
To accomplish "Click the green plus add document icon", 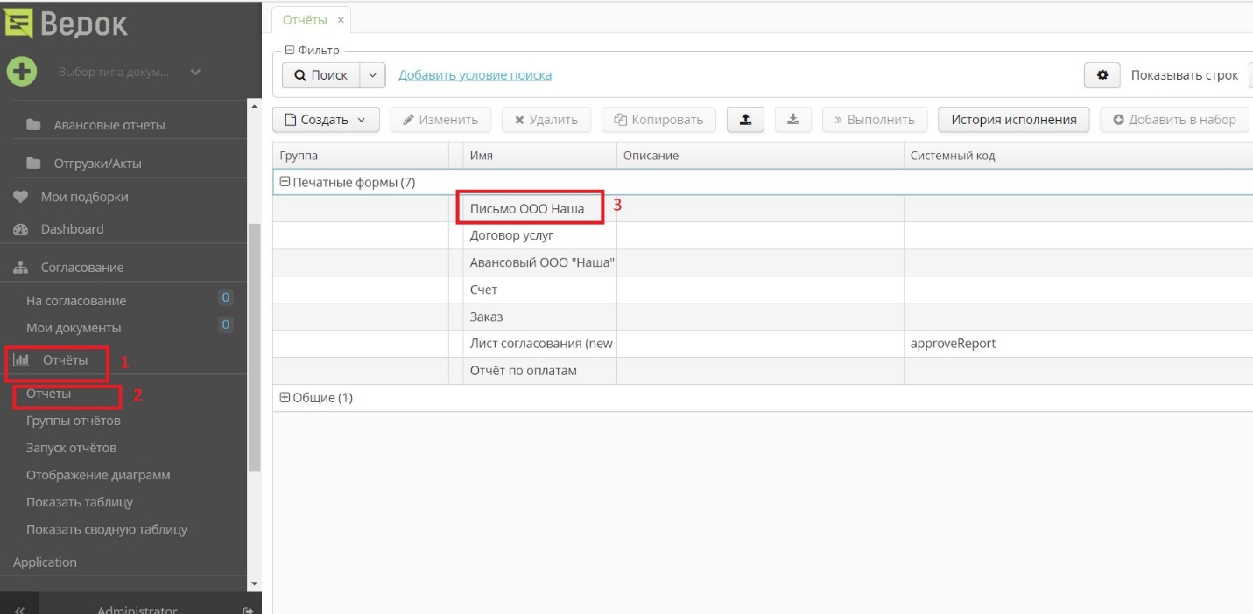I will click(x=21, y=72).
